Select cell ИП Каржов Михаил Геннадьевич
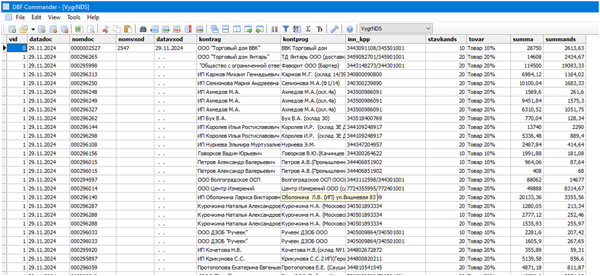The height and width of the screenshot is (276, 600). (x=238, y=74)
